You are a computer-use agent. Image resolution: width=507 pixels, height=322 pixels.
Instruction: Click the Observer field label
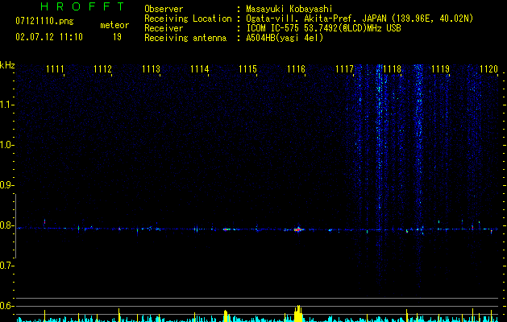(164, 9)
